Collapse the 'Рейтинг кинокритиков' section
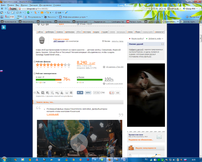Image resolution: width=202 pixels, height=162 pixels. tap(34, 73)
